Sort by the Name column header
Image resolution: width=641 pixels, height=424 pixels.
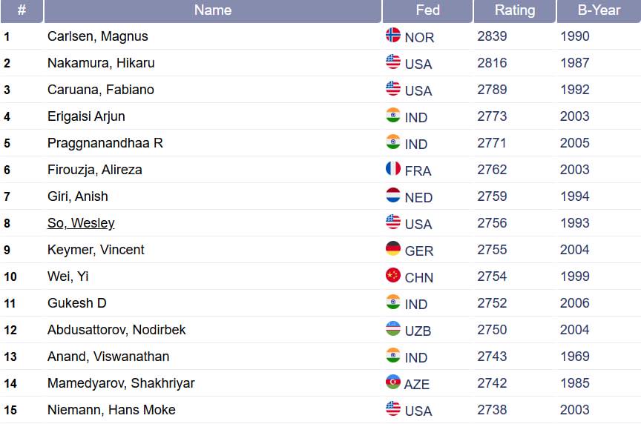(x=213, y=10)
